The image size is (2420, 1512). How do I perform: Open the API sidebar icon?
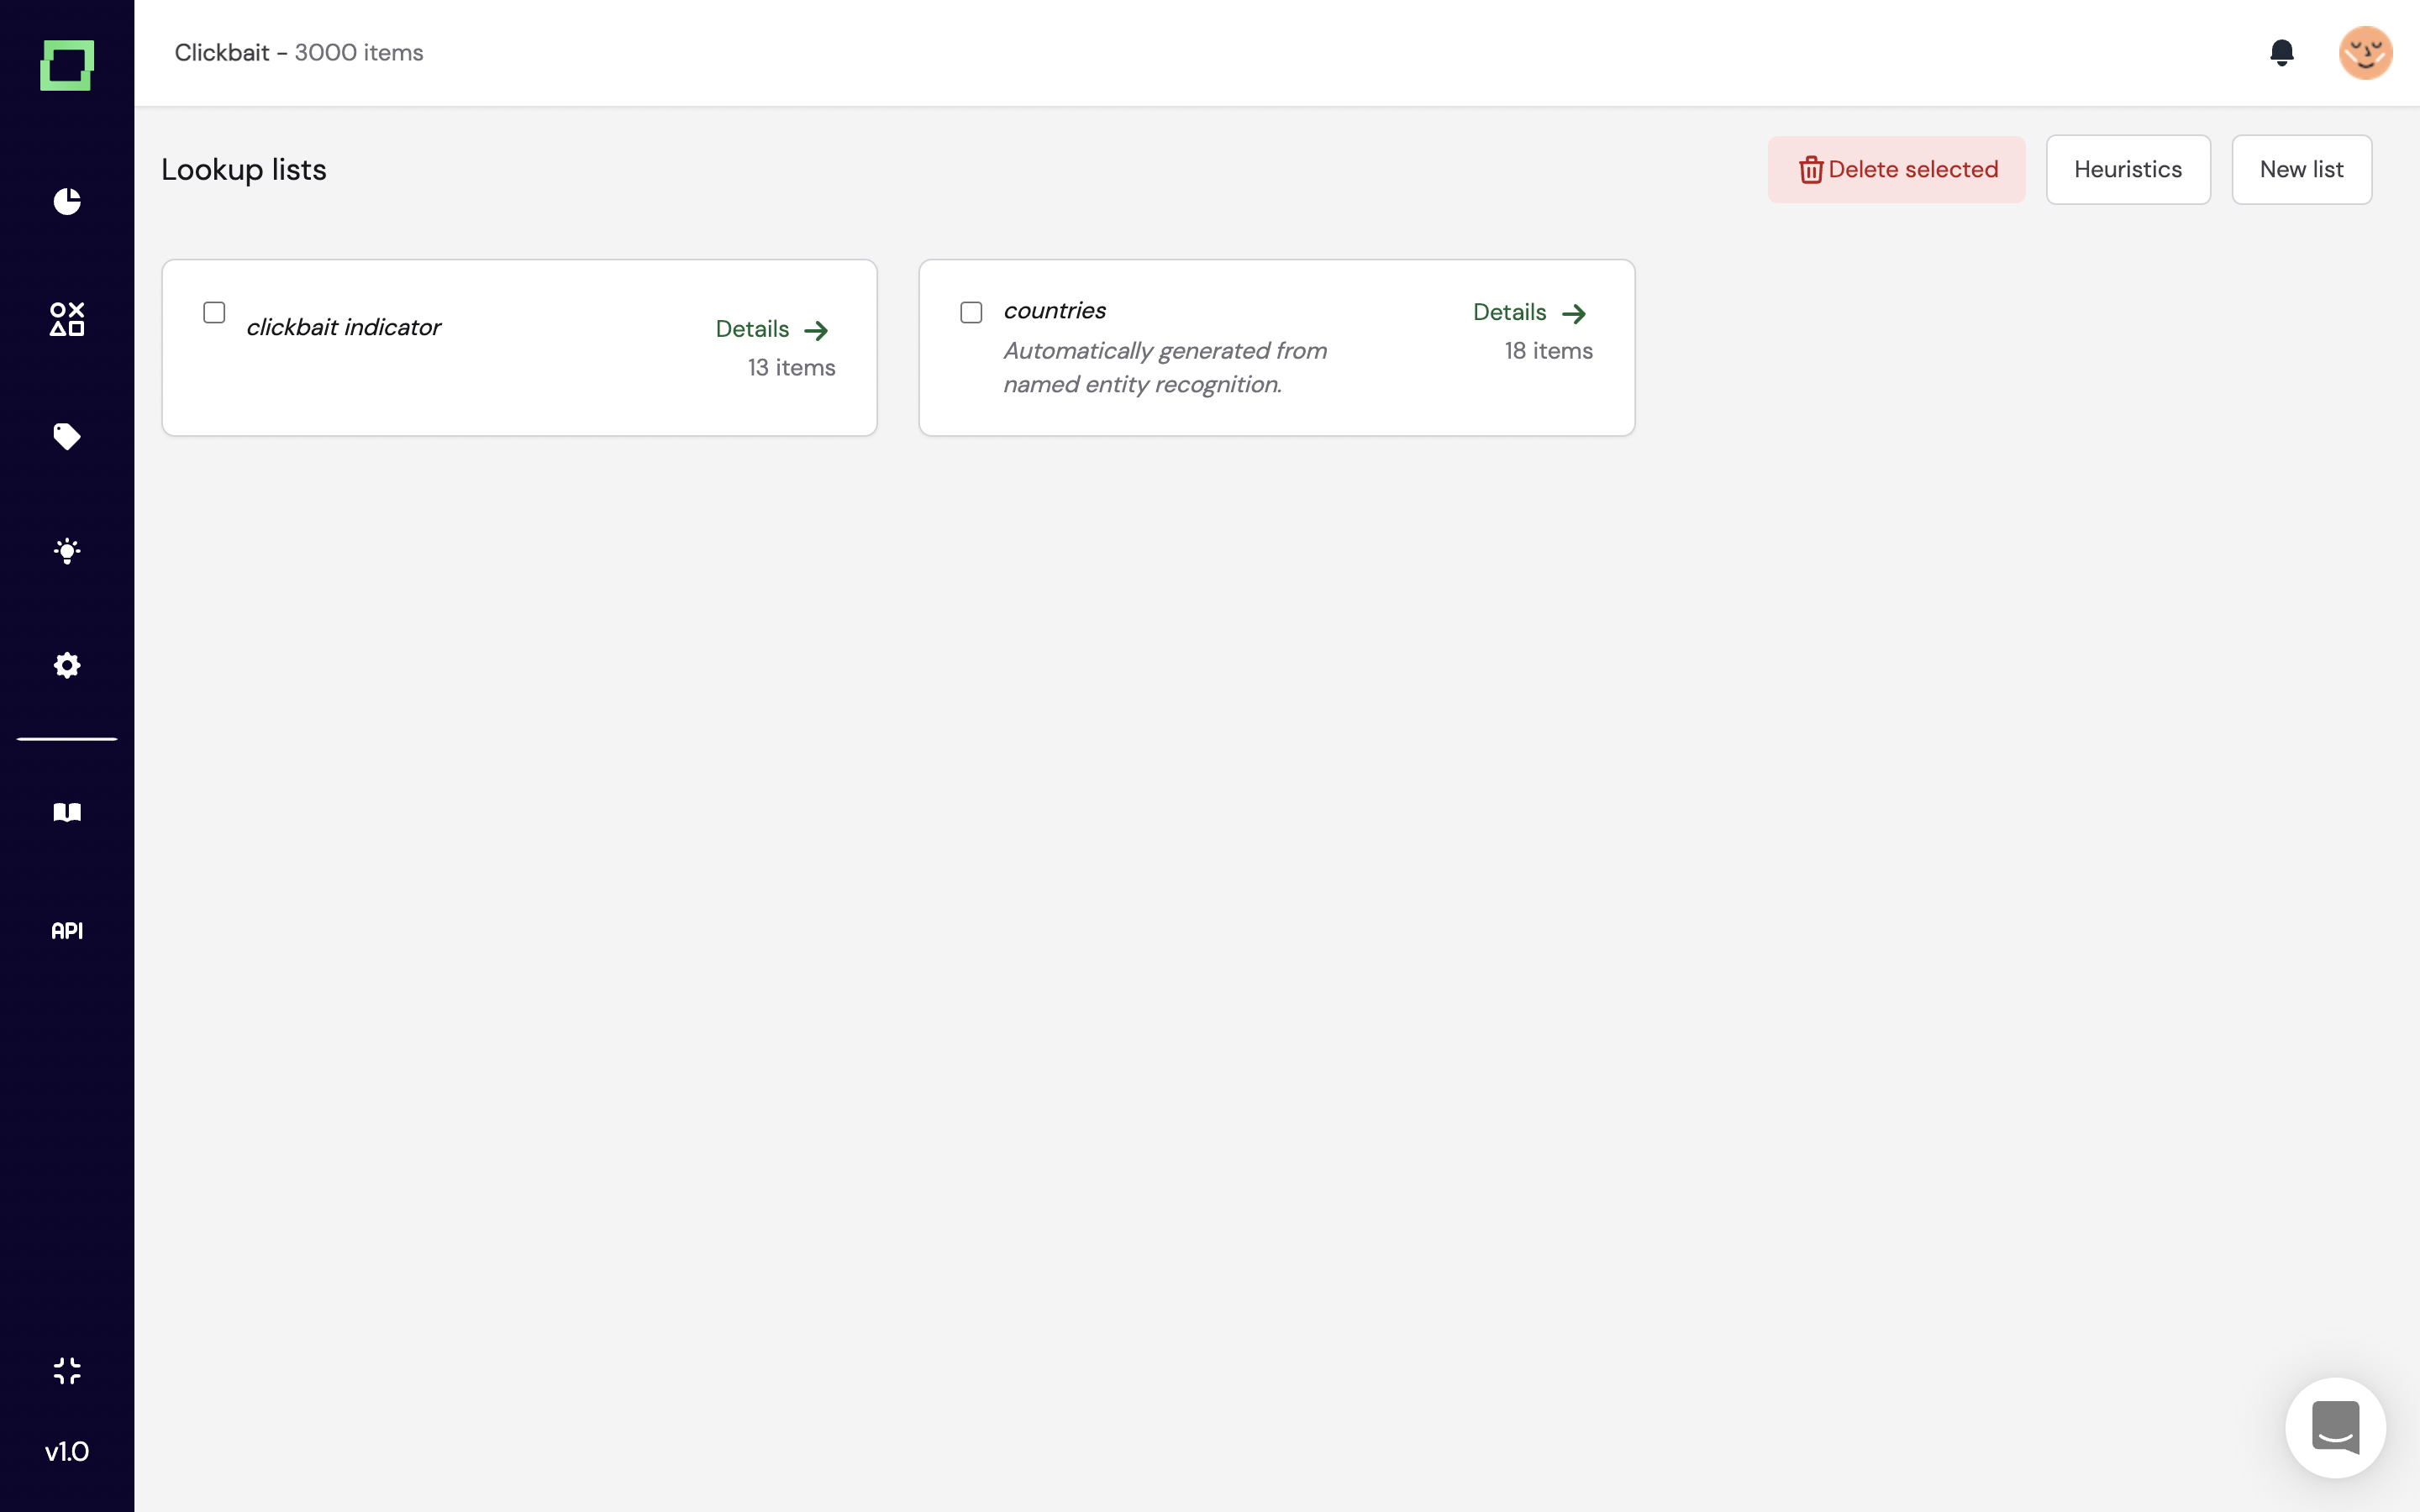(x=67, y=931)
